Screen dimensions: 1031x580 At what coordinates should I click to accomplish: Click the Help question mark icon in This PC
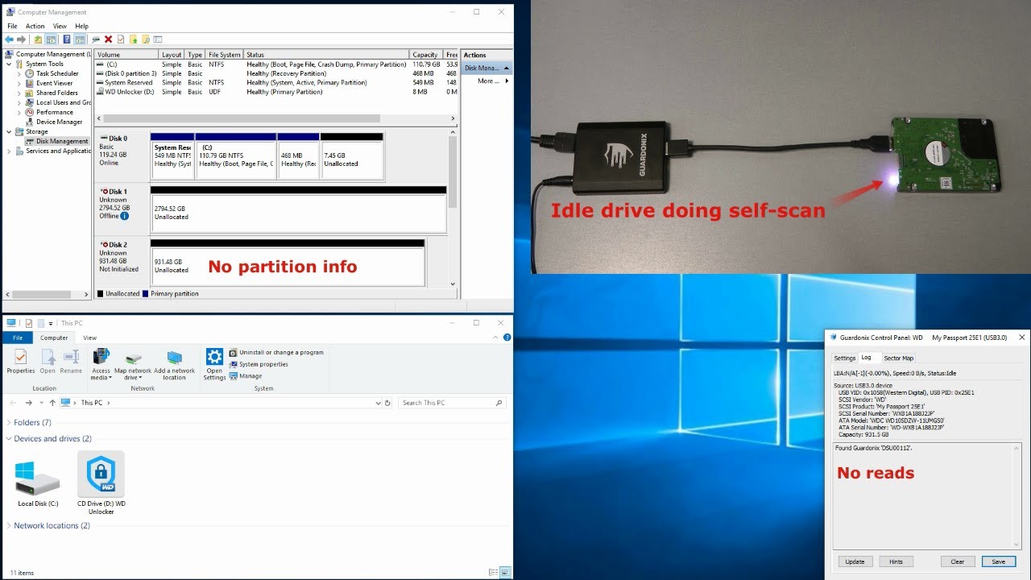[x=507, y=338]
